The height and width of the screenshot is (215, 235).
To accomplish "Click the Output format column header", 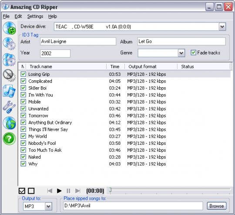I will tap(151, 67).
